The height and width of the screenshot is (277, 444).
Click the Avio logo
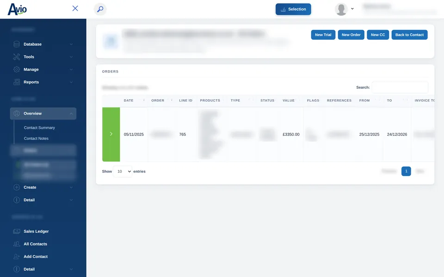pyautogui.click(x=17, y=9)
